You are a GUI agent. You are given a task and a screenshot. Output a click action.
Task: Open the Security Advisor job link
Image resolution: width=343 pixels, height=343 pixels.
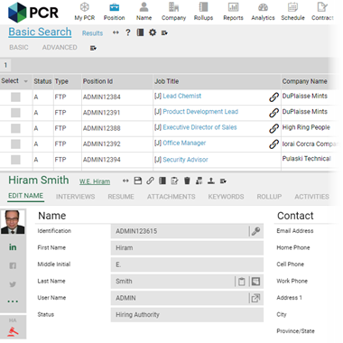[185, 160]
